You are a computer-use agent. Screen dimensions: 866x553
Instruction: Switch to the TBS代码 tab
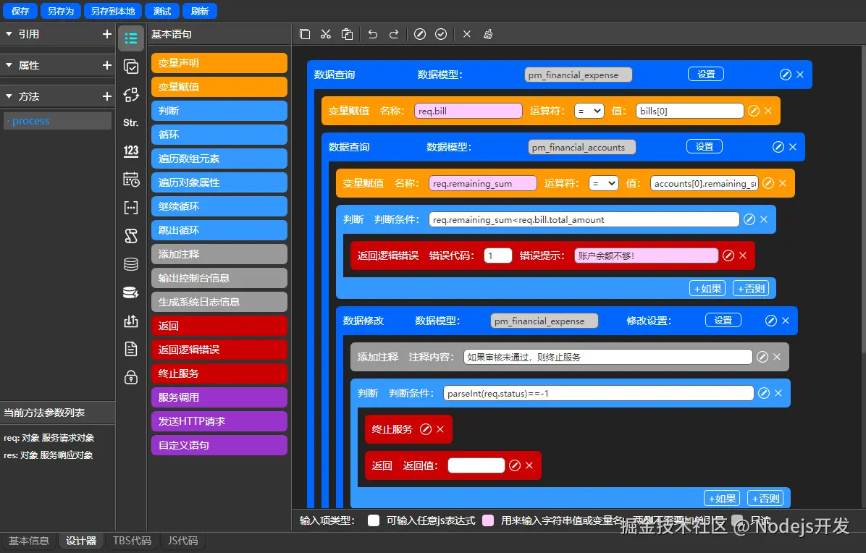click(132, 541)
